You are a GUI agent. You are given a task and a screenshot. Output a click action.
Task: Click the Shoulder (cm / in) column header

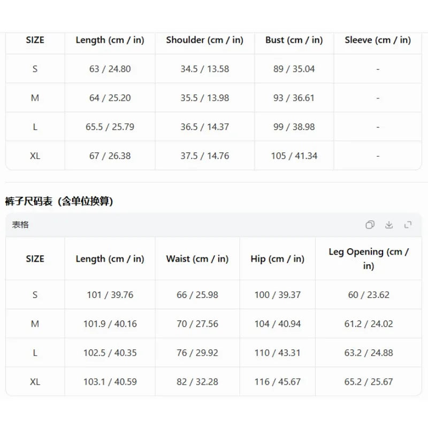point(205,40)
